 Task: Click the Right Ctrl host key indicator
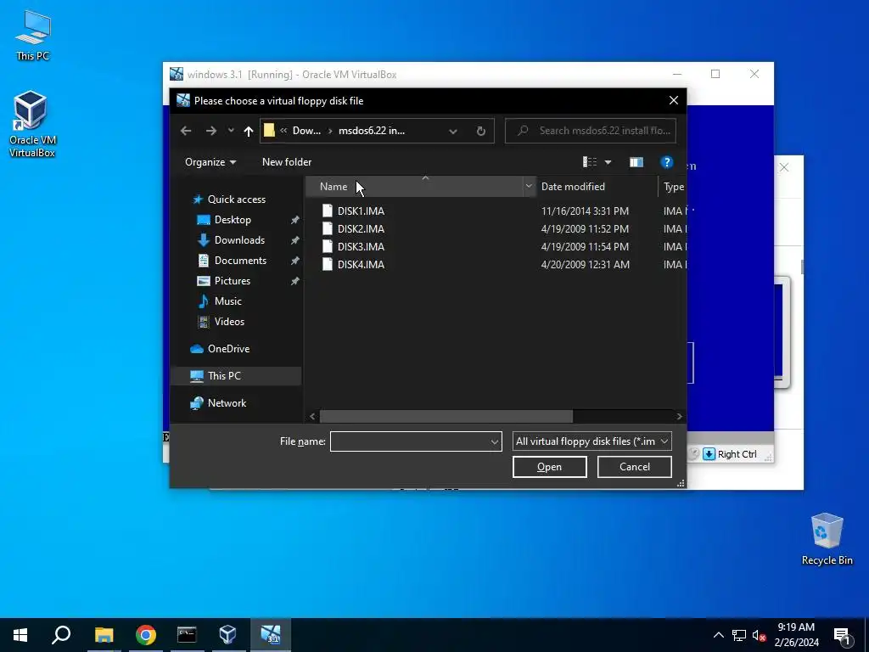click(737, 454)
